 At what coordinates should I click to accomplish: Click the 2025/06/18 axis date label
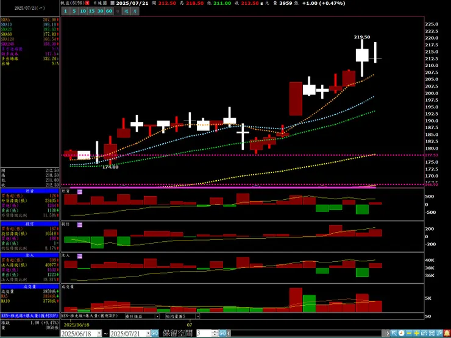tap(77, 325)
